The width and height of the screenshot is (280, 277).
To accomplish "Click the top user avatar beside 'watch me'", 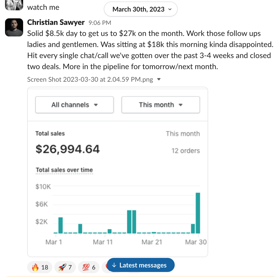I will pyautogui.click(x=14, y=5).
